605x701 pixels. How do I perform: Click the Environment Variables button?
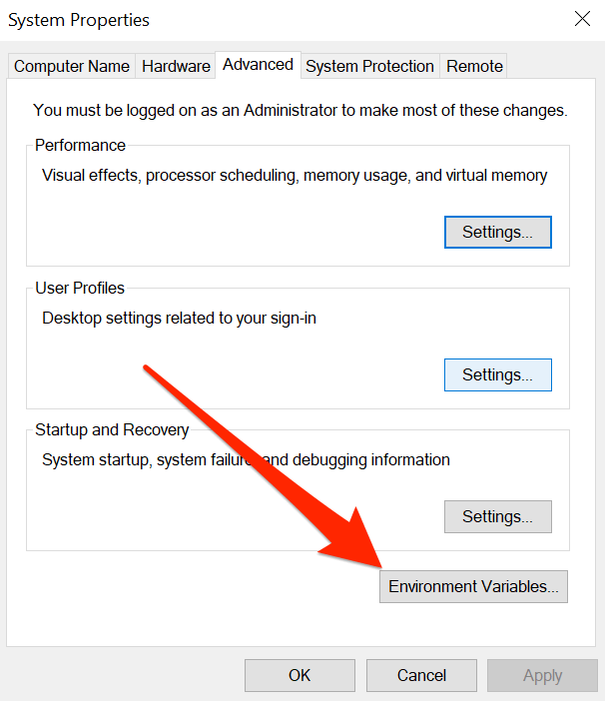coord(473,586)
